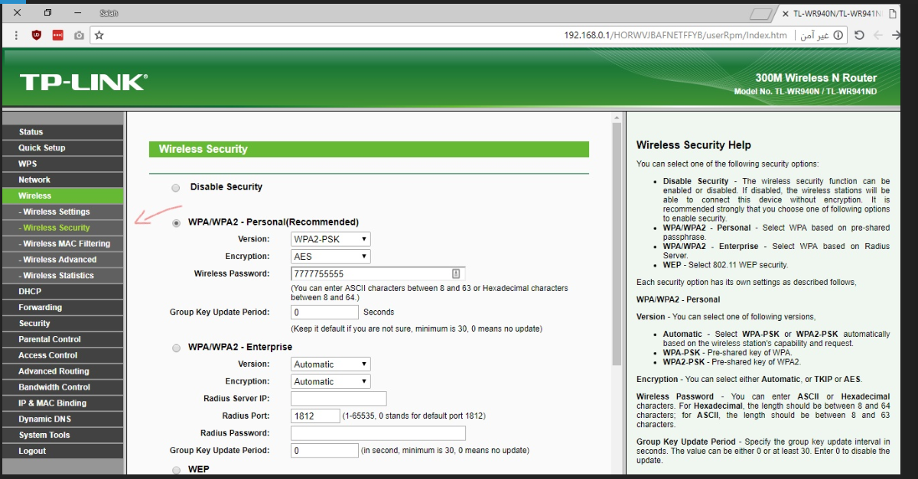This screenshot has width=918, height=479.
Task: Click Logout in the sidebar
Action: click(x=32, y=451)
